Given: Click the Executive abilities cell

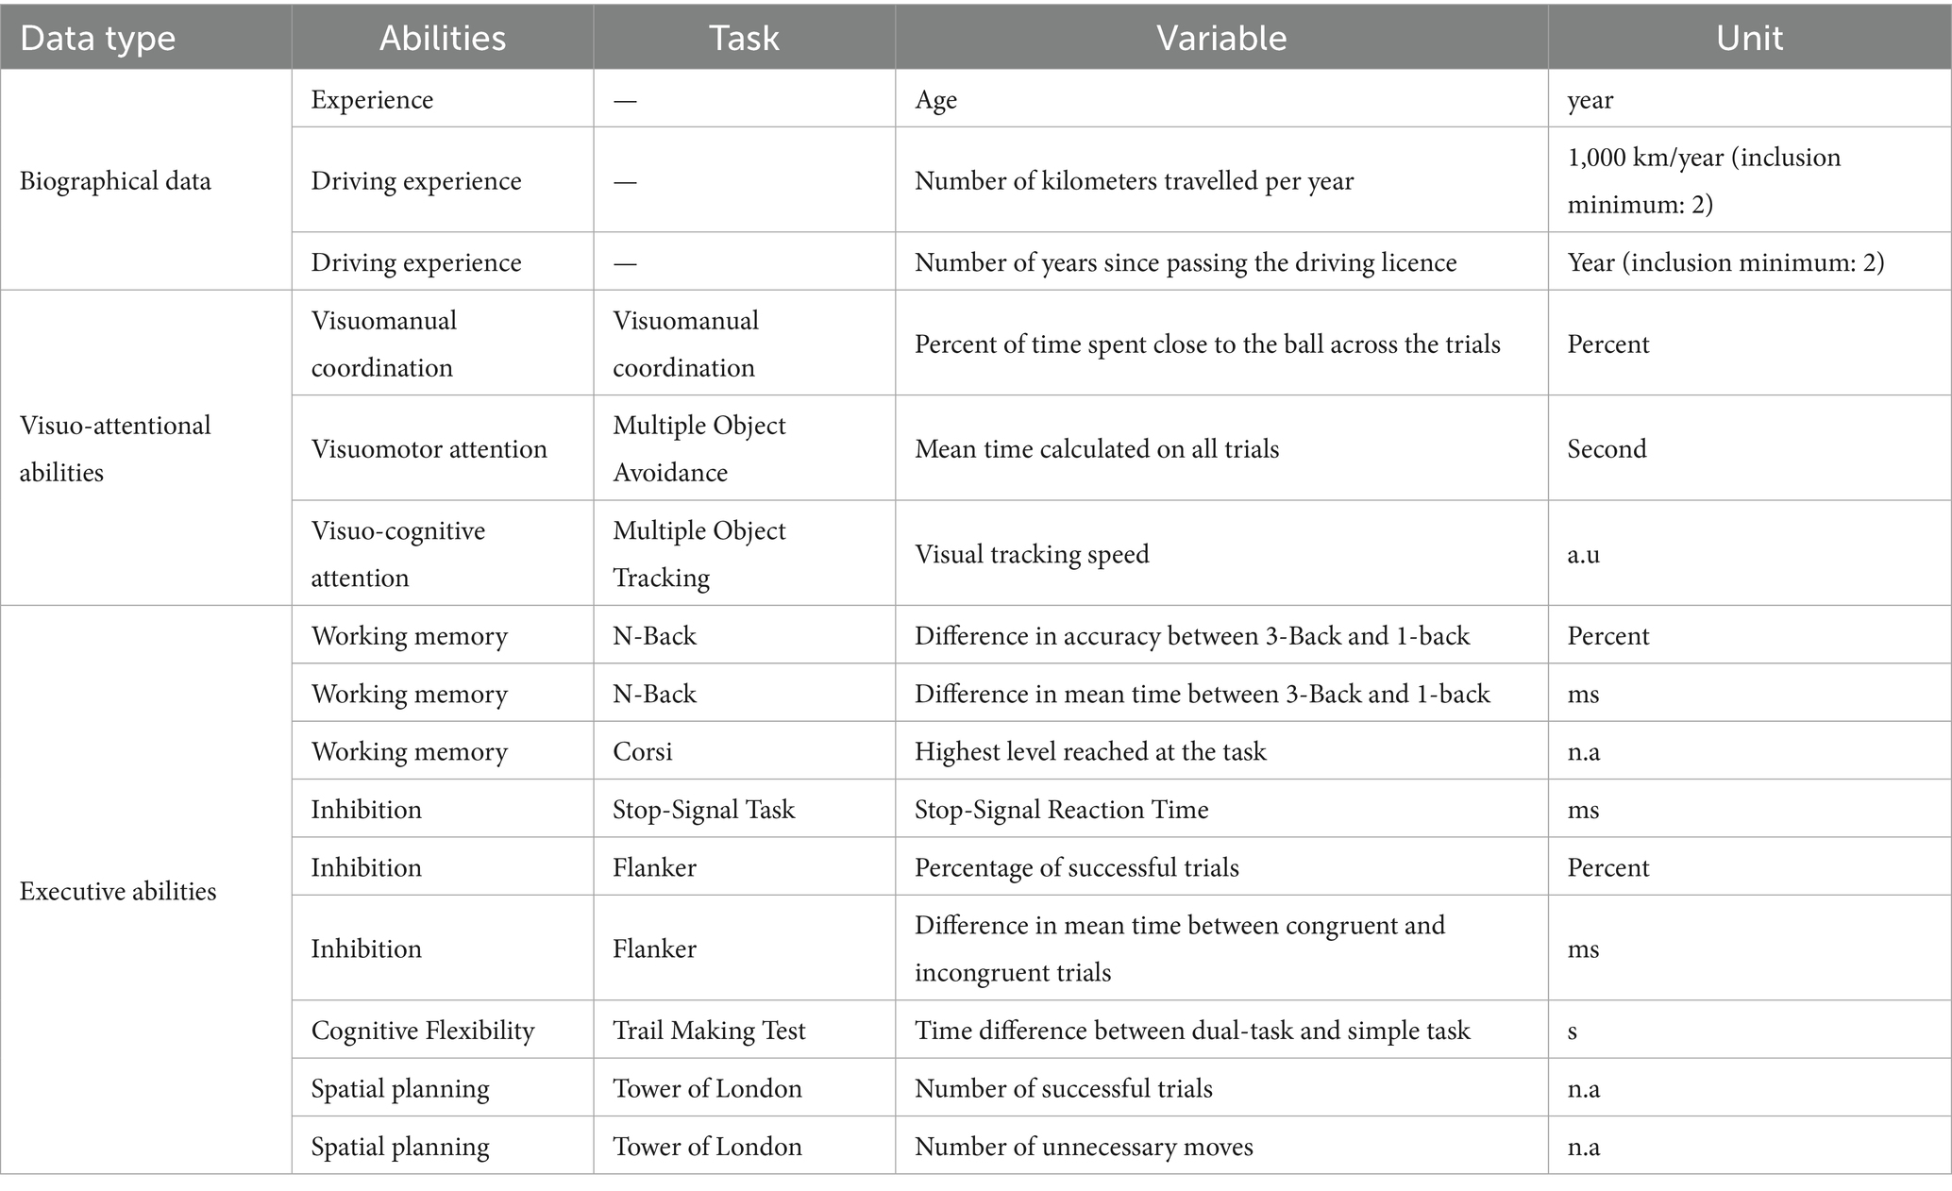Looking at the screenshot, I should [118, 891].
